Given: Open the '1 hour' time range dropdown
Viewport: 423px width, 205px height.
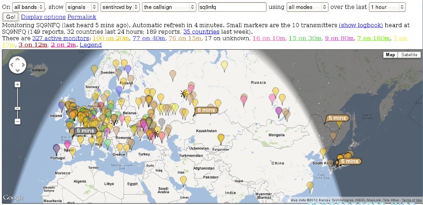Looking at the screenshot, I should 387,7.
